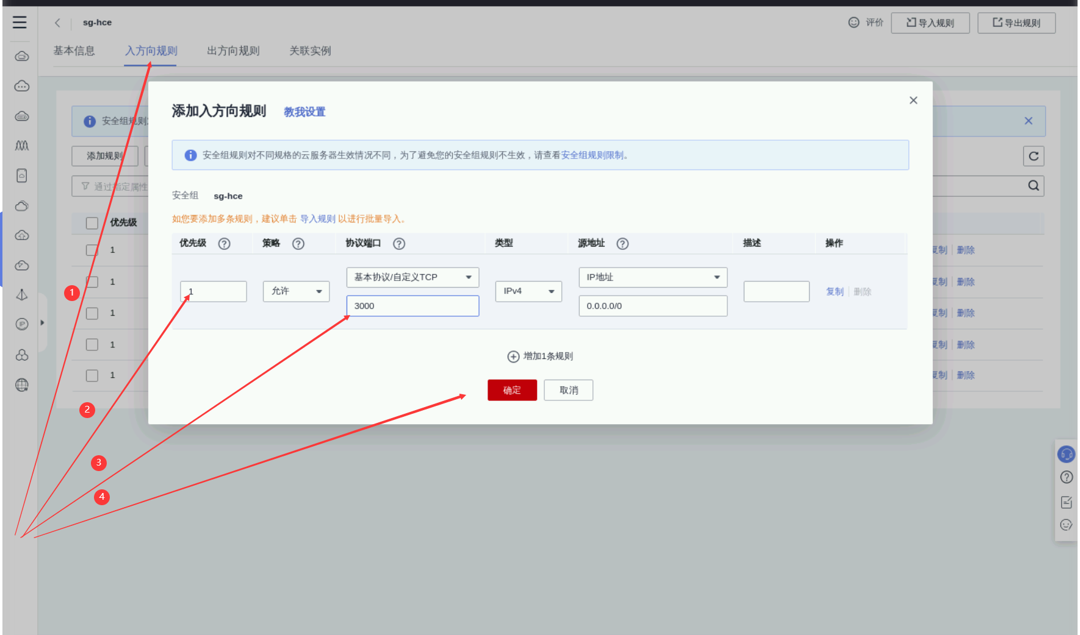Click the 确定 confirm button
Image resolution: width=1080 pixels, height=635 pixels.
point(513,390)
